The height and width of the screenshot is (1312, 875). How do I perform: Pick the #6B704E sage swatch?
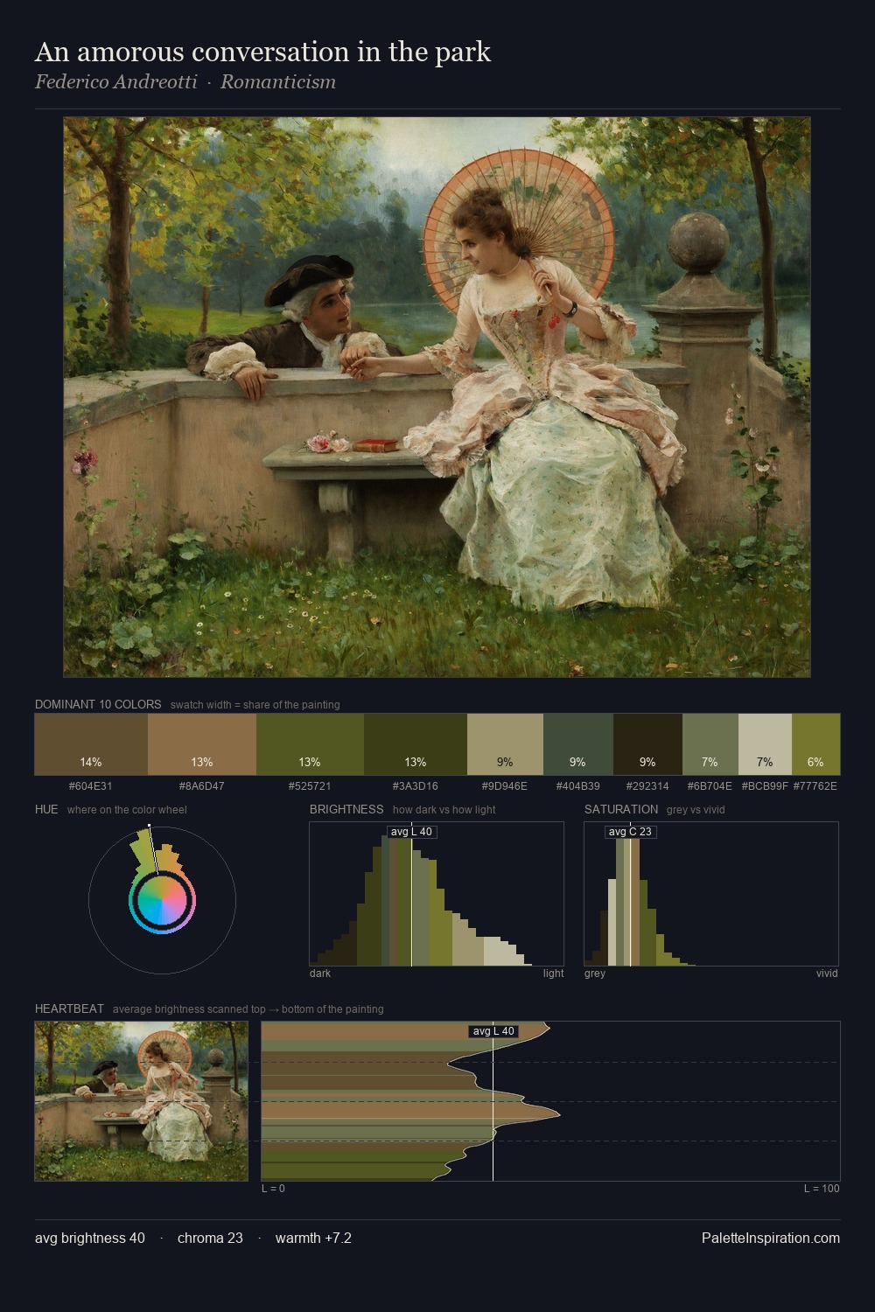click(710, 744)
